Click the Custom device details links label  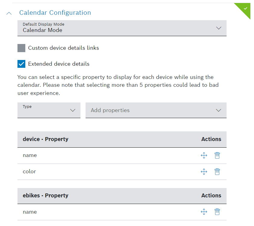[x=64, y=48]
